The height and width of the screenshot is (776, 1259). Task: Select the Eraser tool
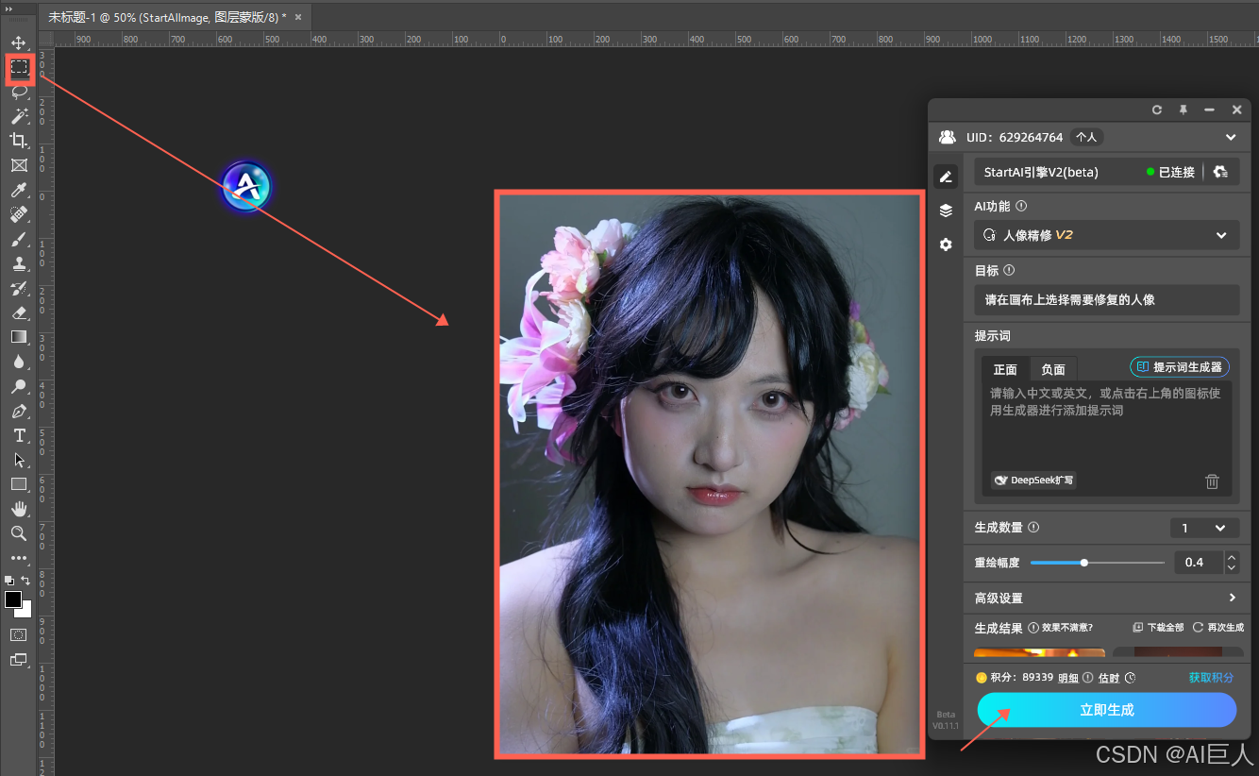19,312
